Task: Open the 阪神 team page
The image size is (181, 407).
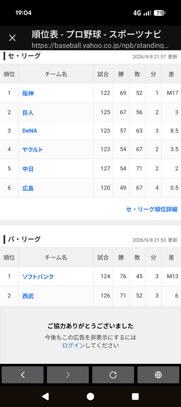Action: [28, 93]
